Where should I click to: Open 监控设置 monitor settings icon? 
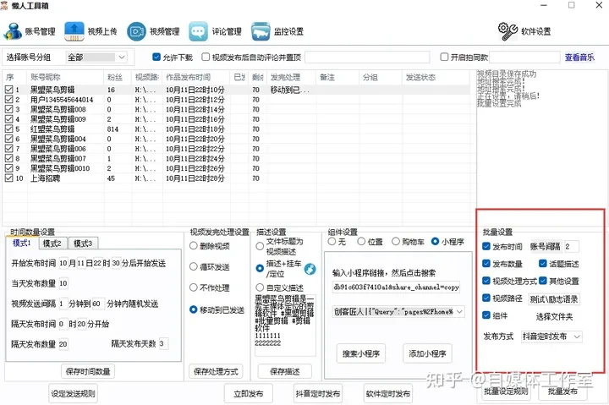coord(261,31)
